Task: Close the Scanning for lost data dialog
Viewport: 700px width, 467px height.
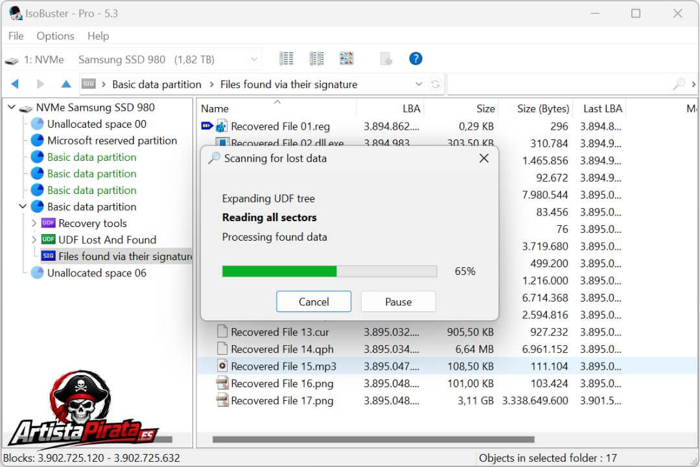Action: coord(484,158)
